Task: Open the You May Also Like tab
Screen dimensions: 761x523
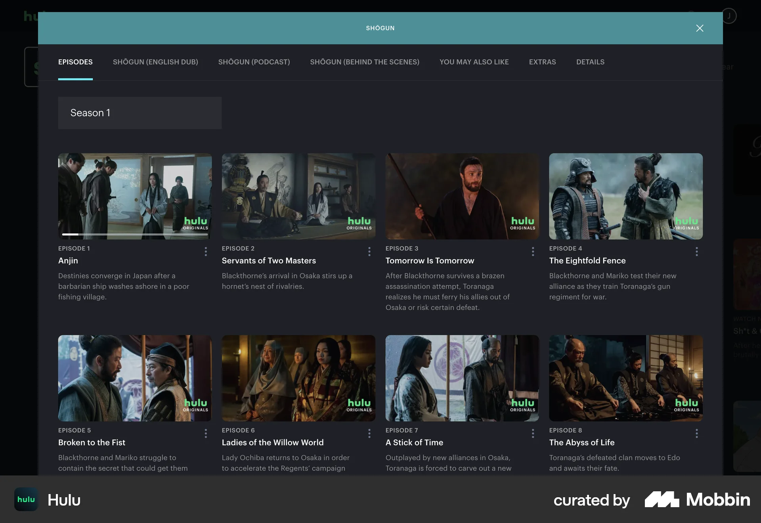Action: (x=474, y=62)
